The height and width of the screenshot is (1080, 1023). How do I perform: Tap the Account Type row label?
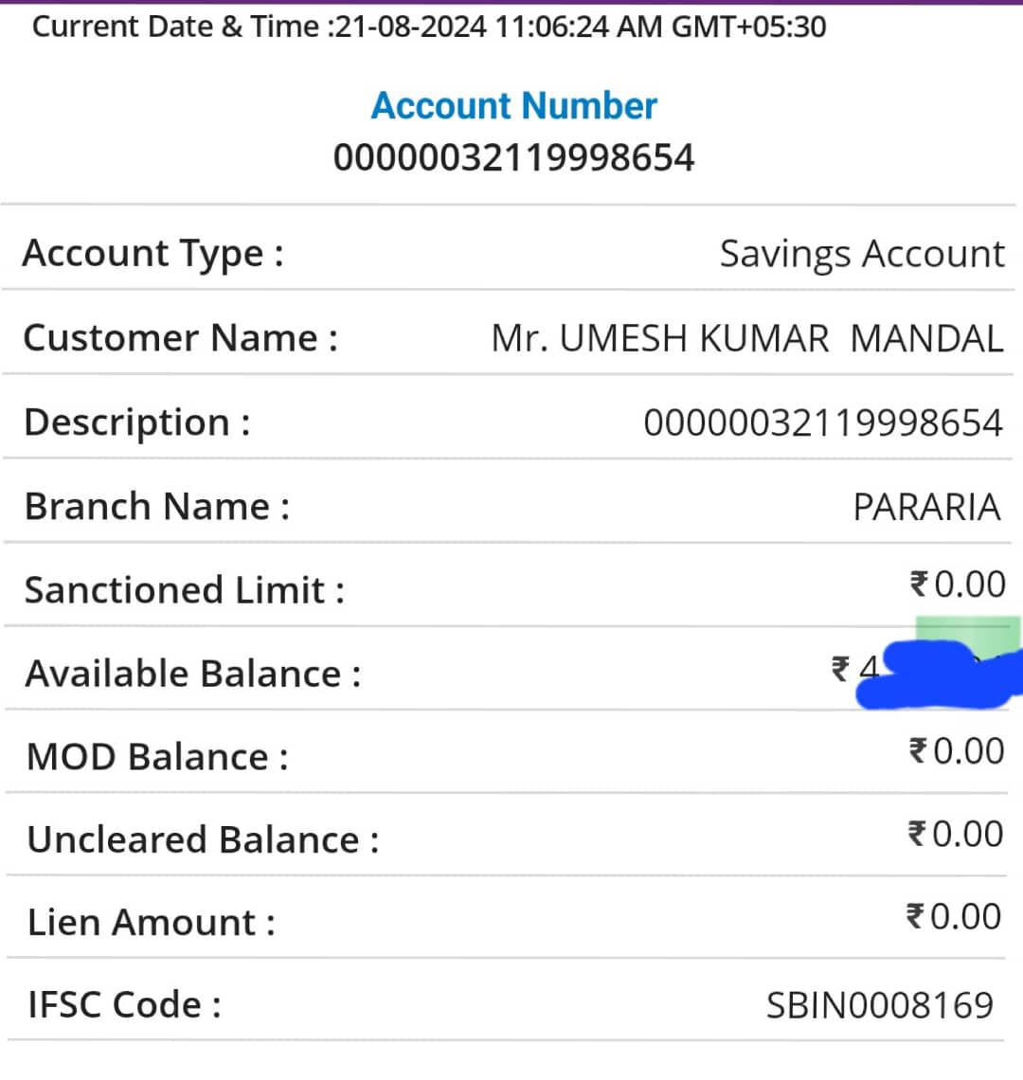tap(153, 254)
